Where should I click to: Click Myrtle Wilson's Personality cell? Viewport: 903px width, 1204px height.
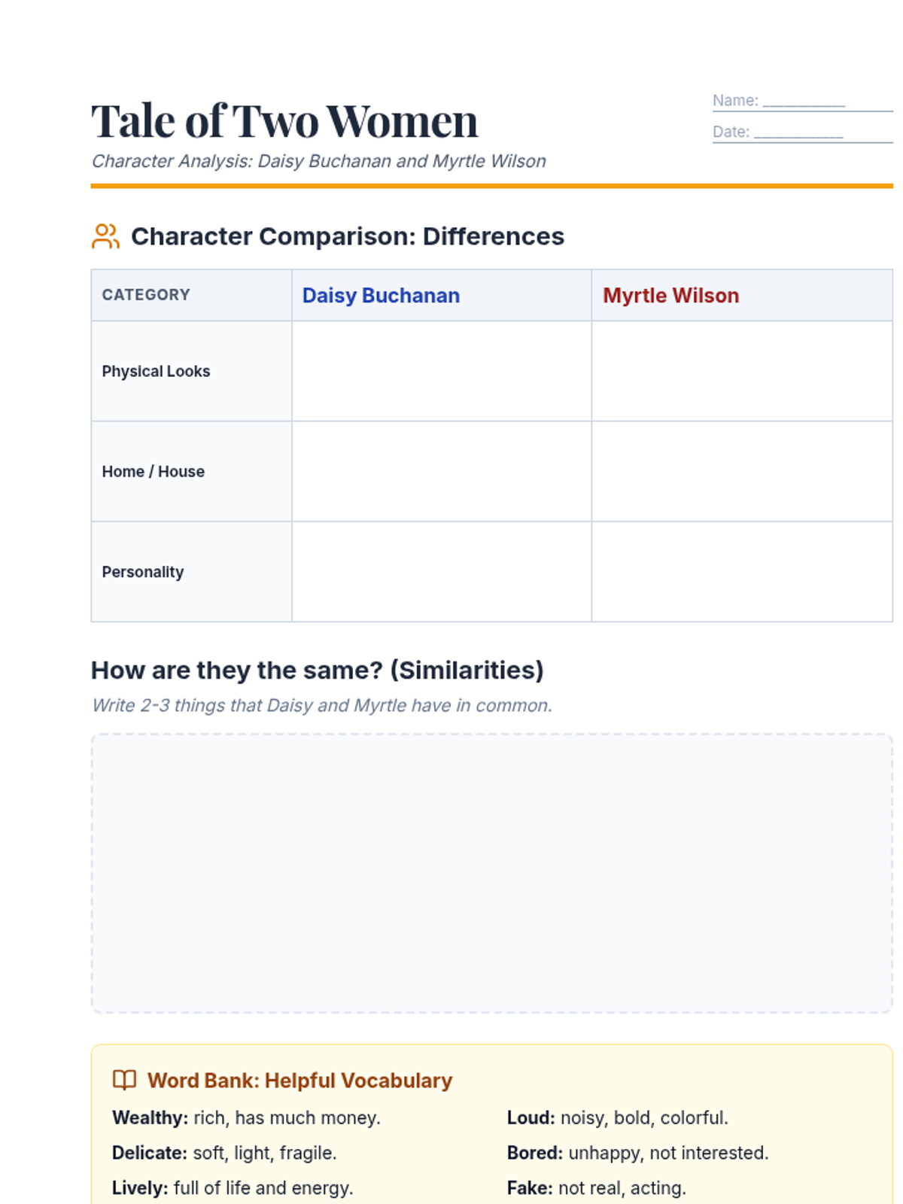tap(742, 572)
